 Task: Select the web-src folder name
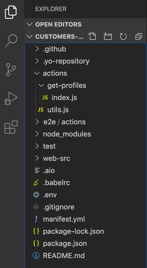56,158
